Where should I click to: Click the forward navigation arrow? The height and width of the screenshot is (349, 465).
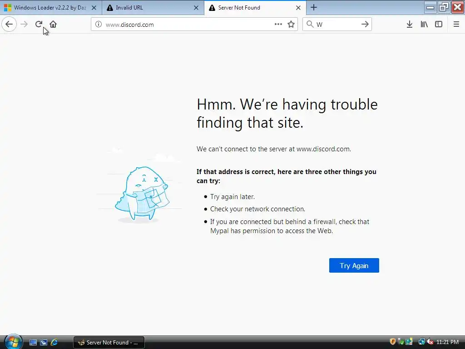(24, 24)
